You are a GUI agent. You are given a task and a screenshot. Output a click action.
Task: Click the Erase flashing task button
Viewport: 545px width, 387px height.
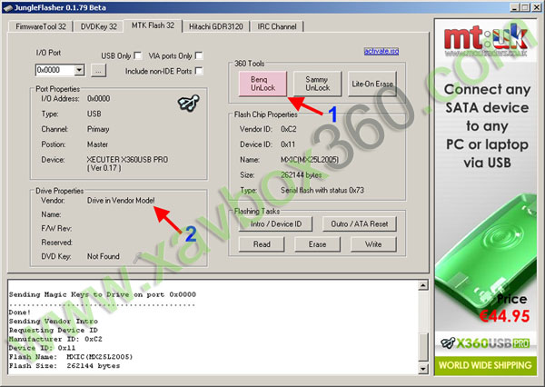tap(317, 244)
